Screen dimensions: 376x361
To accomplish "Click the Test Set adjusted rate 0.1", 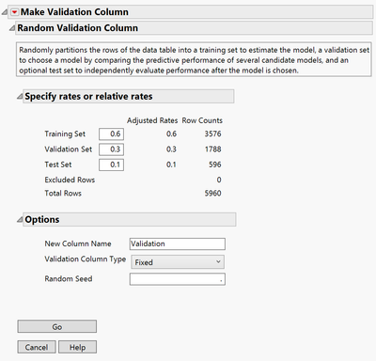I will tap(171, 165).
